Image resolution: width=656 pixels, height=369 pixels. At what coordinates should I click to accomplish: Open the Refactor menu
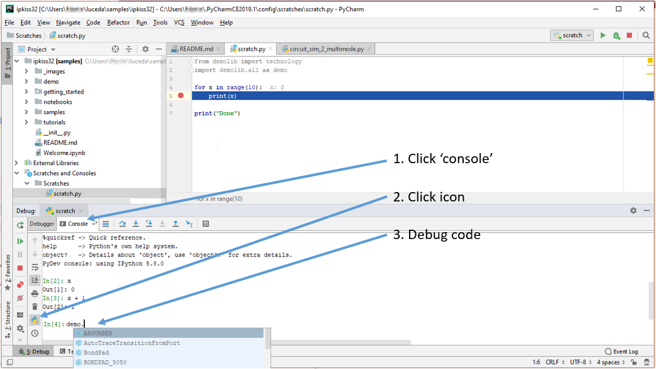118,23
